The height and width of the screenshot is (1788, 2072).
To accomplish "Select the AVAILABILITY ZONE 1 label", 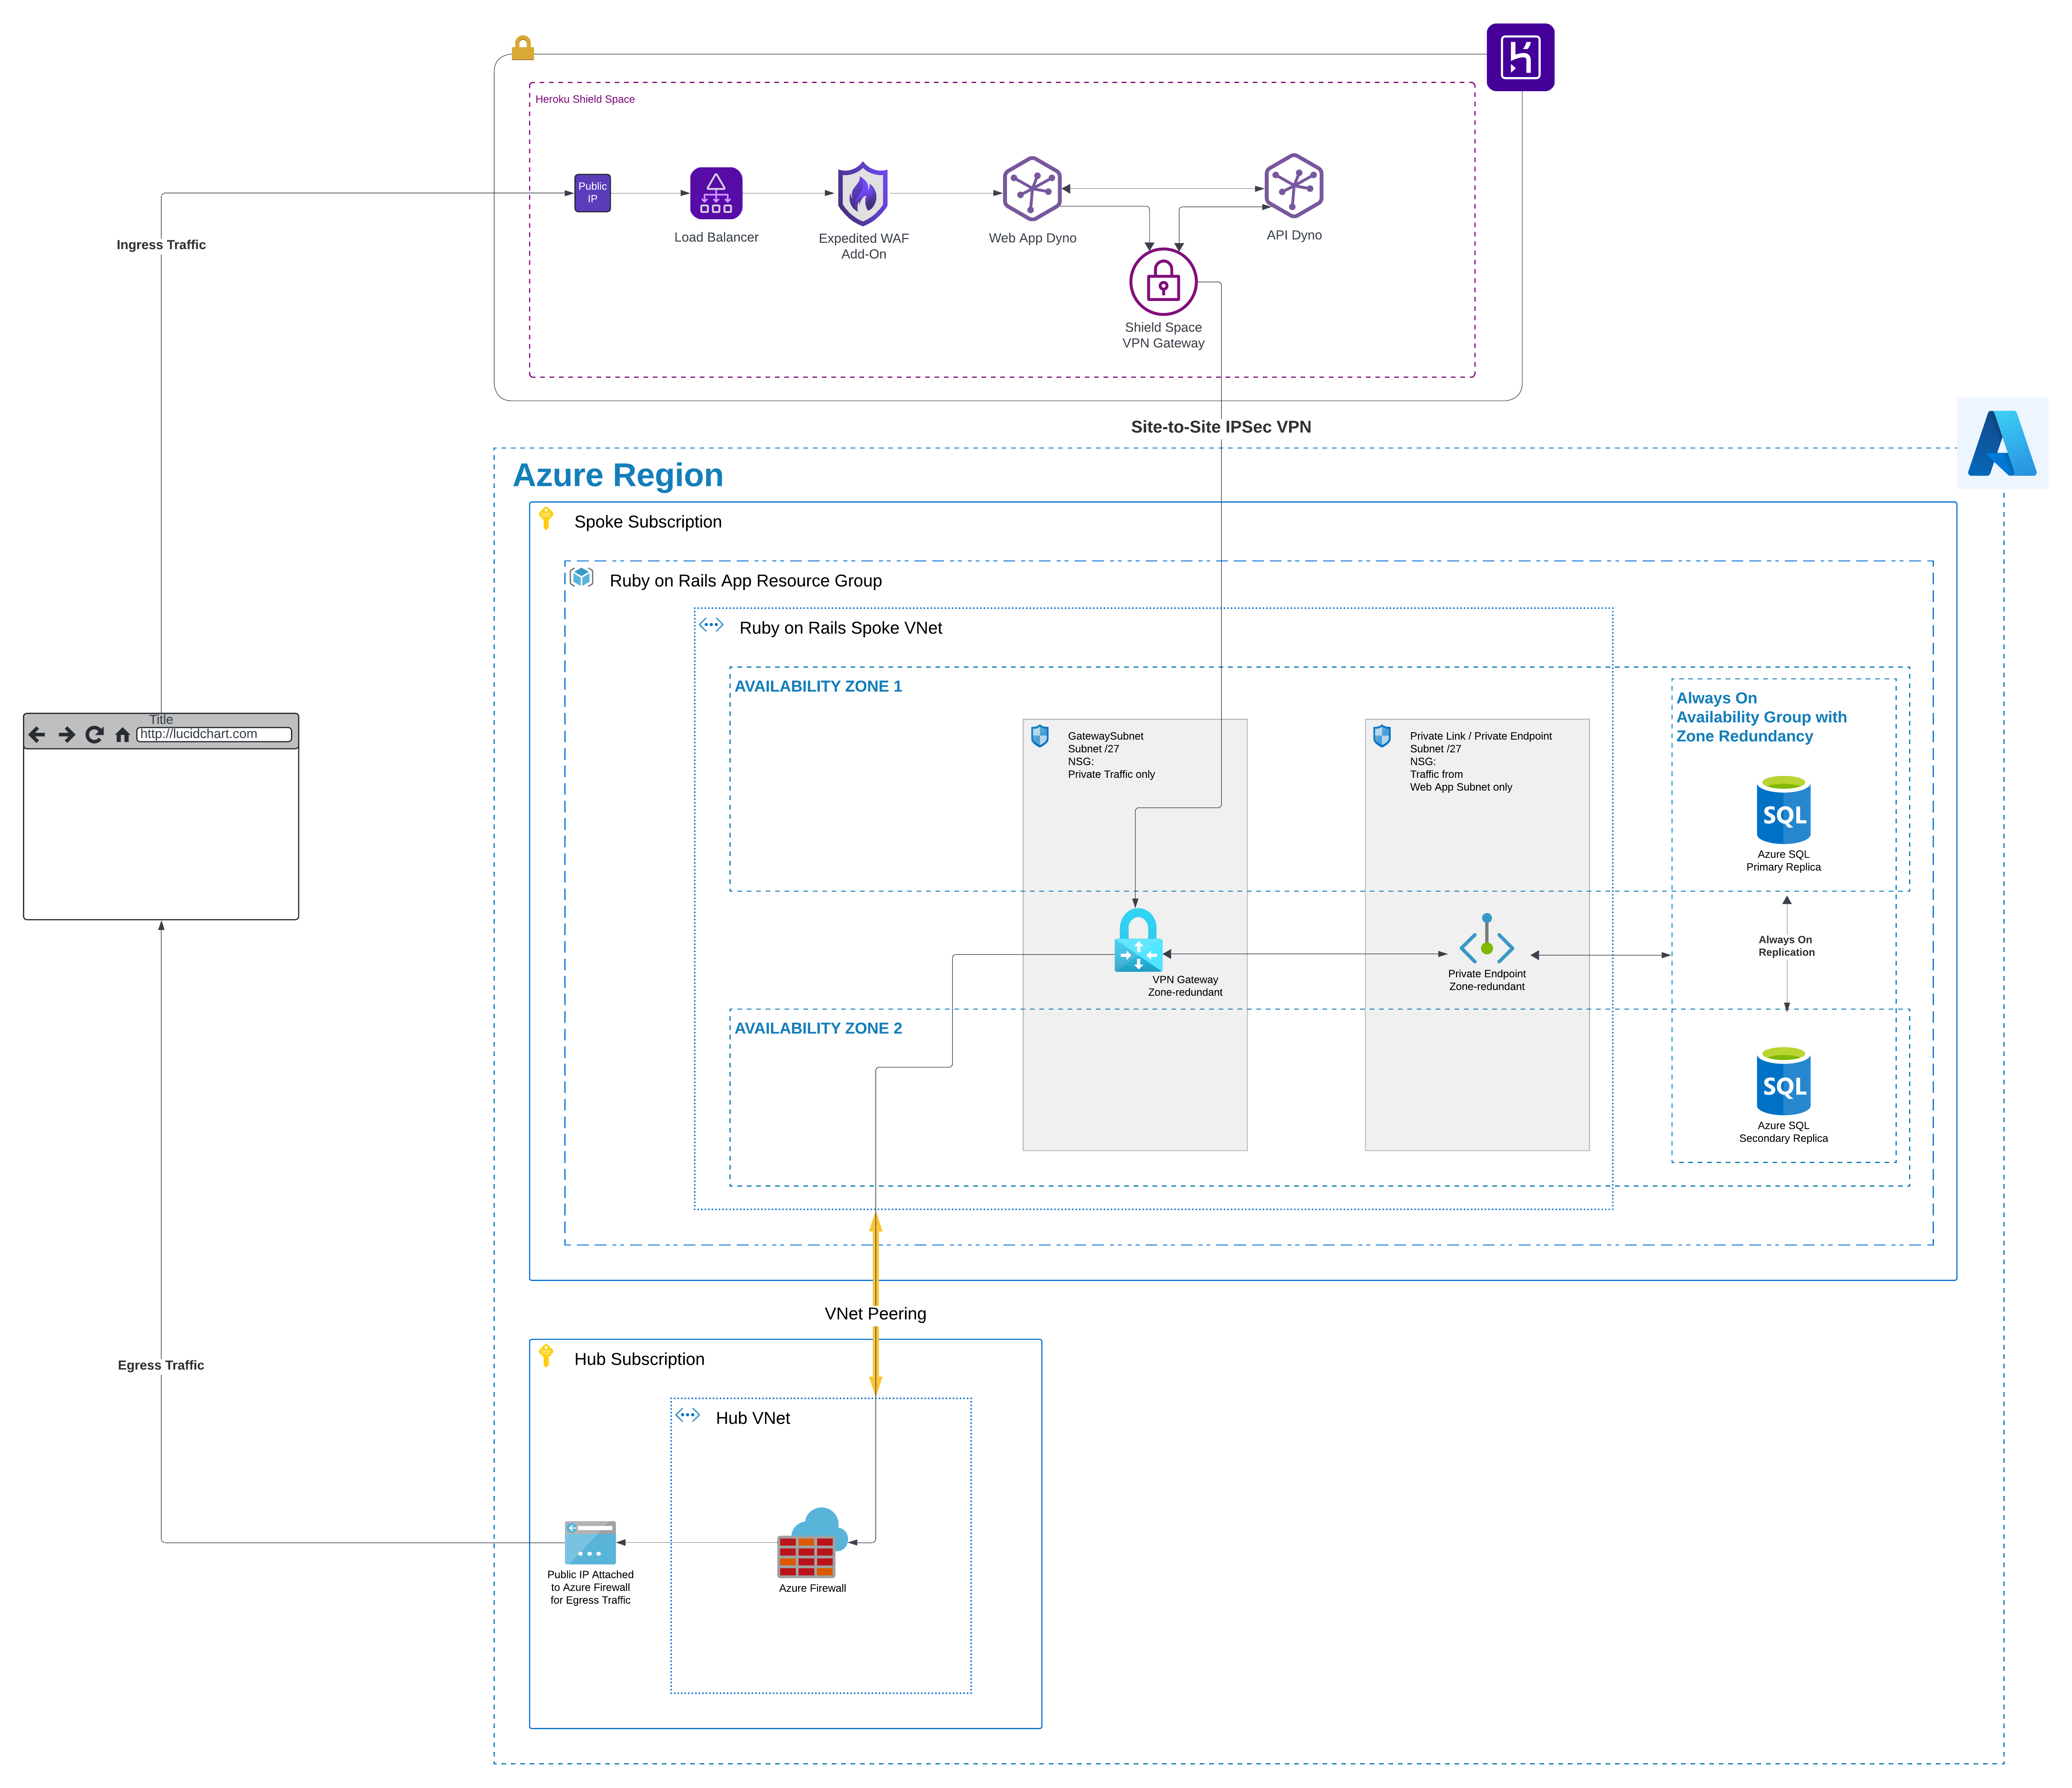I will point(818,686).
